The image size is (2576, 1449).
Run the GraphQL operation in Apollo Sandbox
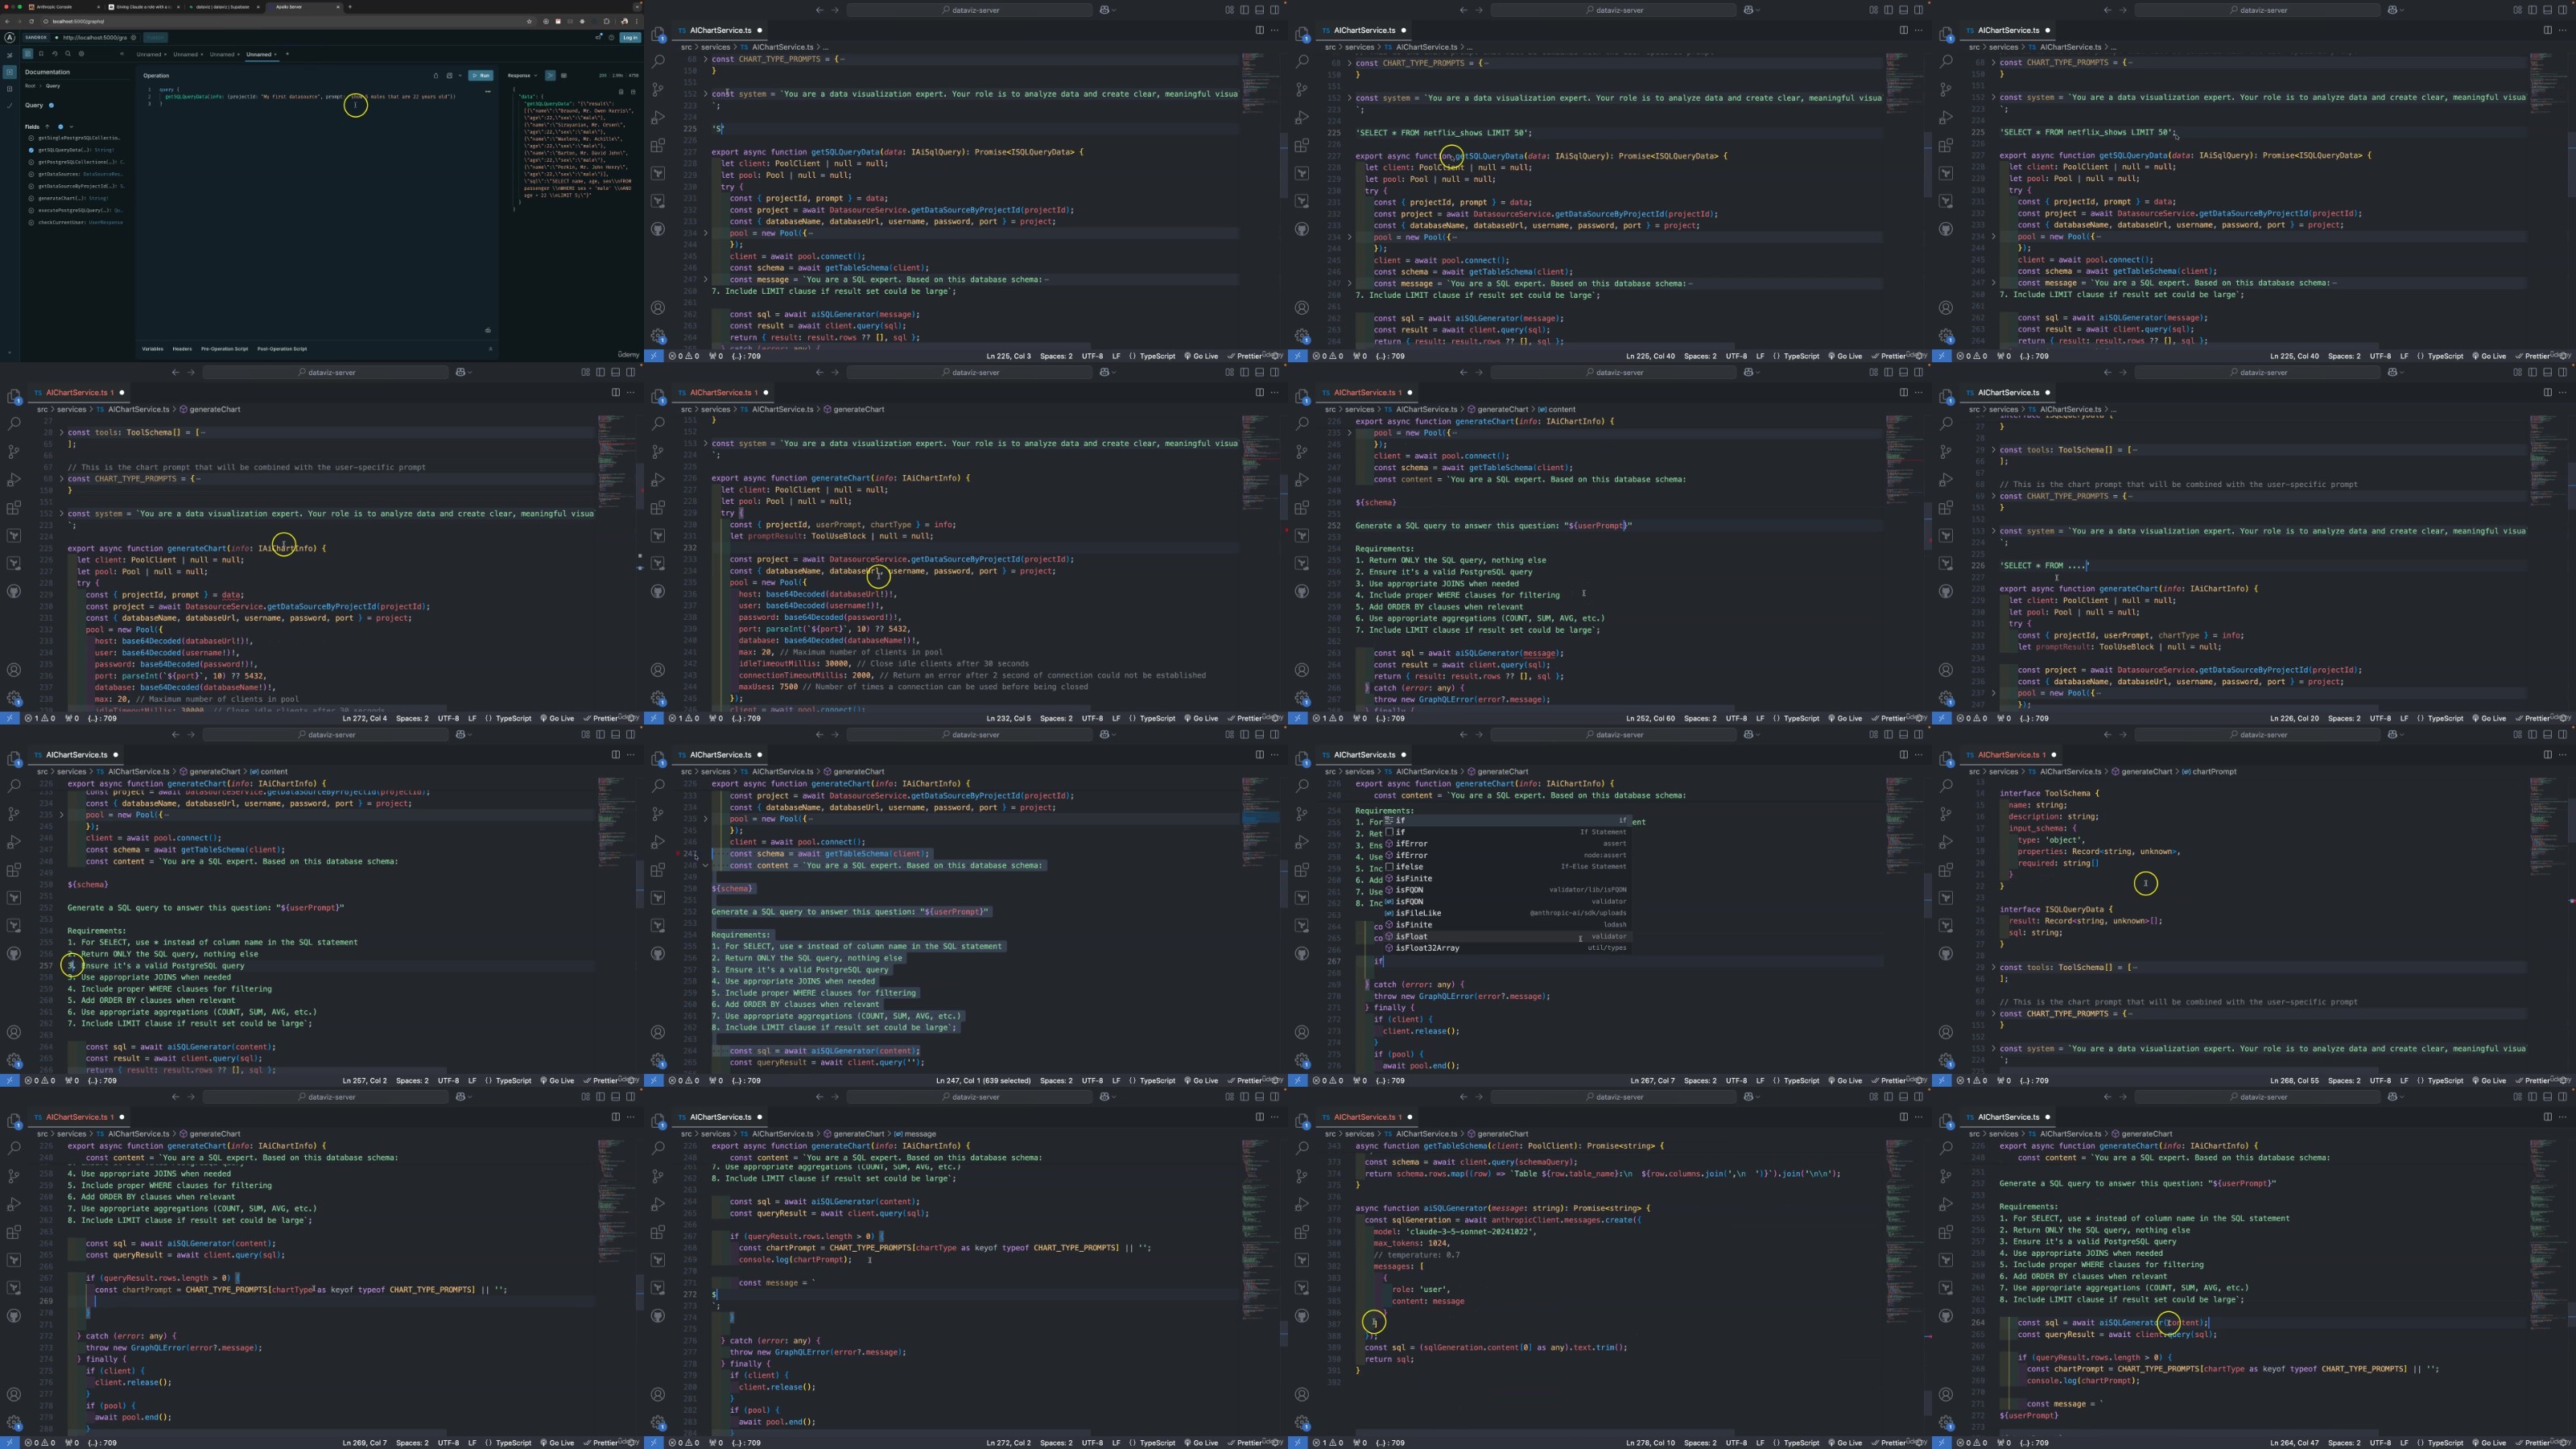click(481, 76)
